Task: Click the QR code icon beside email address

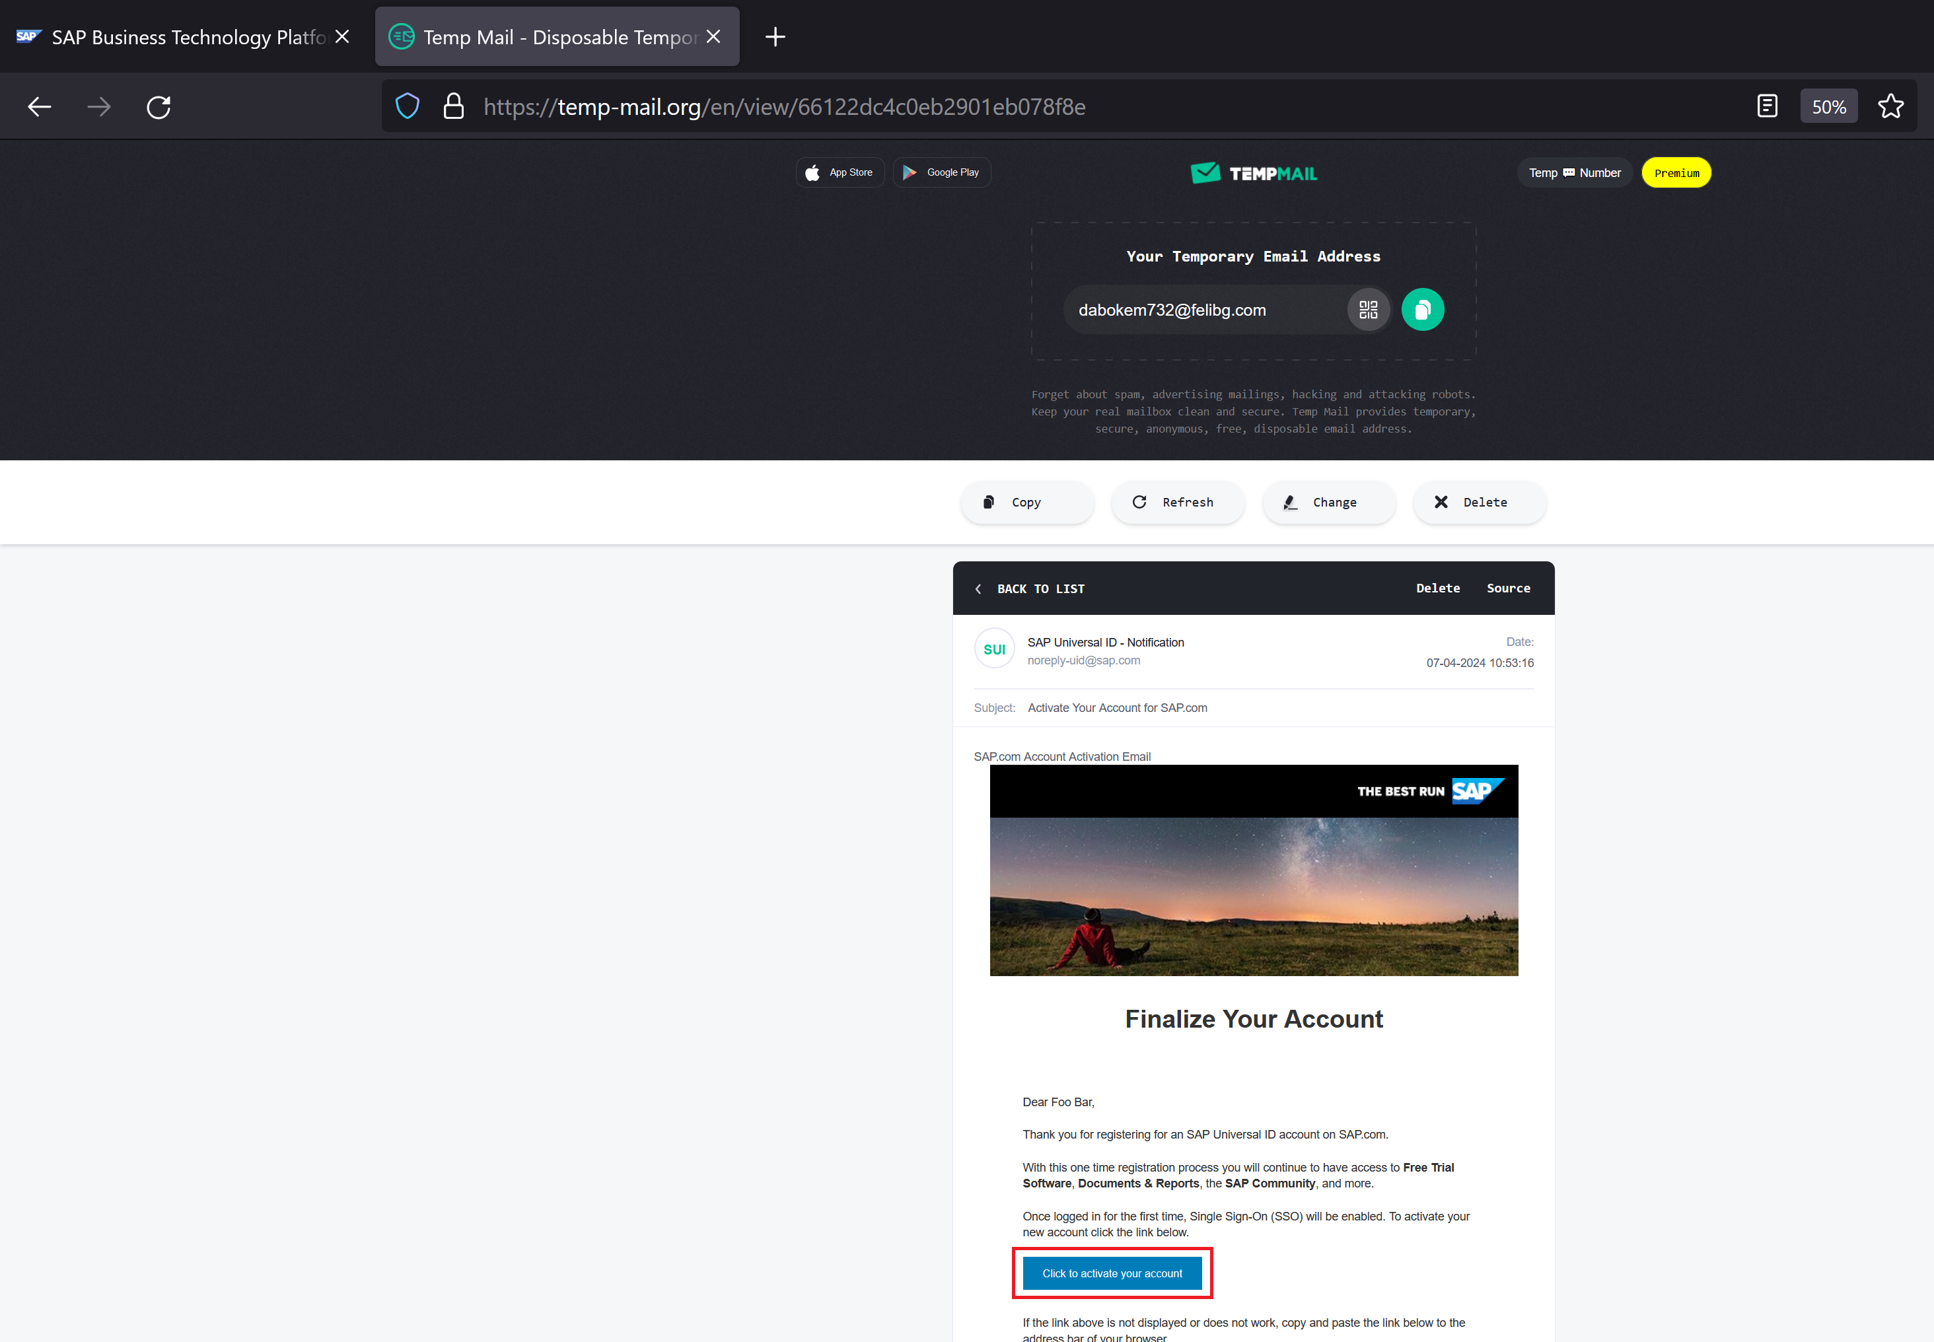Action: (x=1368, y=310)
